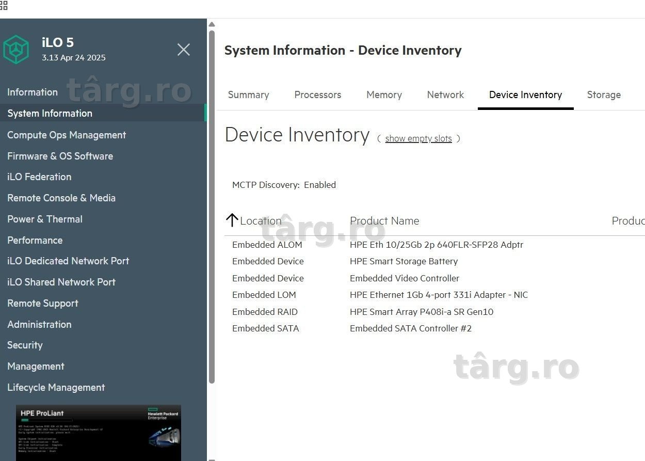Select the Embedded SATA location cell
Screen dimensions: 645x461
[x=266, y=328]
